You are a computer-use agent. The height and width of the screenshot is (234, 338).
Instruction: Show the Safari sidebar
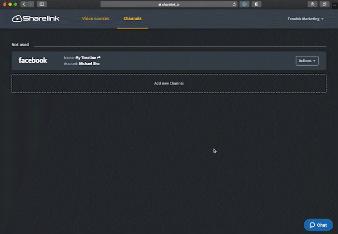pyautogui.click(x=42, y=4)
